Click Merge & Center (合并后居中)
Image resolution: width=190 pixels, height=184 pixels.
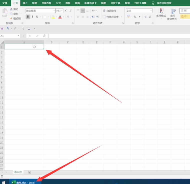click(x=111, y=17)
